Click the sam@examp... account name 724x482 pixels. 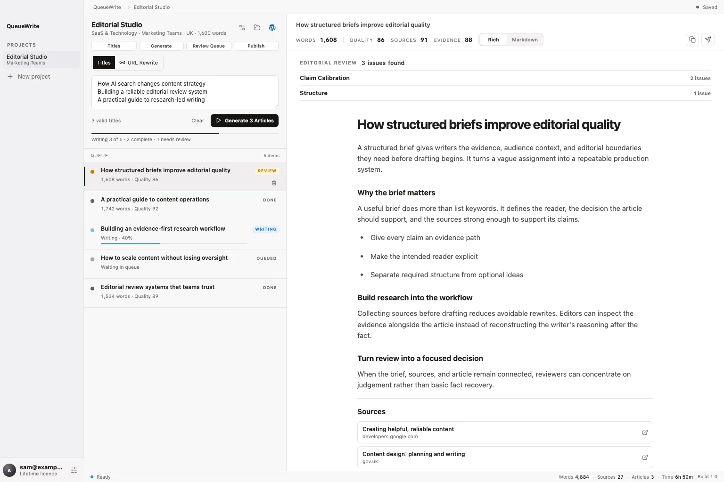tap(41, 467)
